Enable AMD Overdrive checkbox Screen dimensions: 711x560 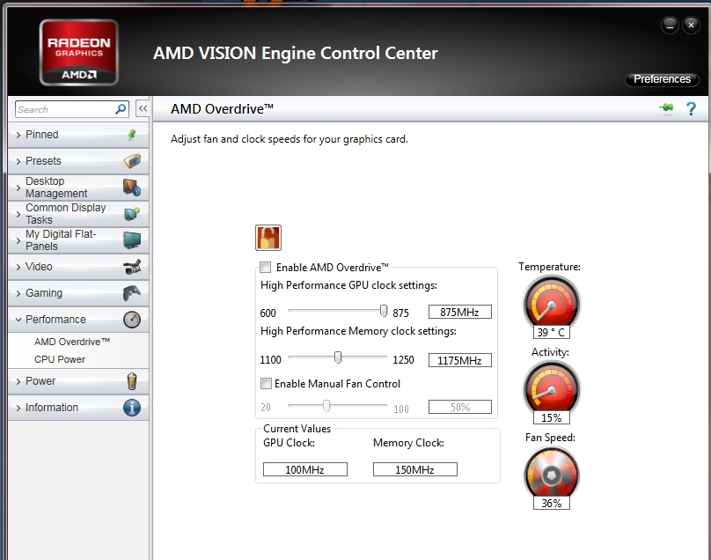pos(265,268)
